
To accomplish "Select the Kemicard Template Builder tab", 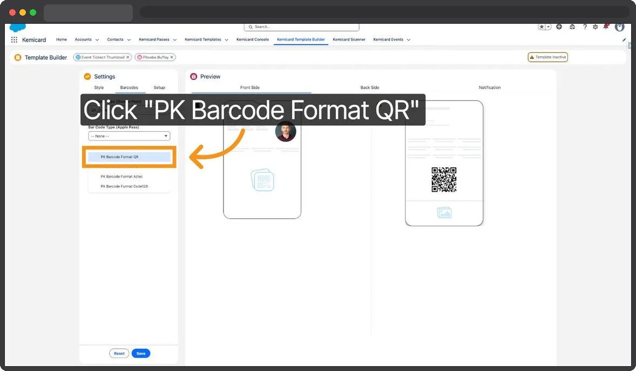I will (301, 40).
